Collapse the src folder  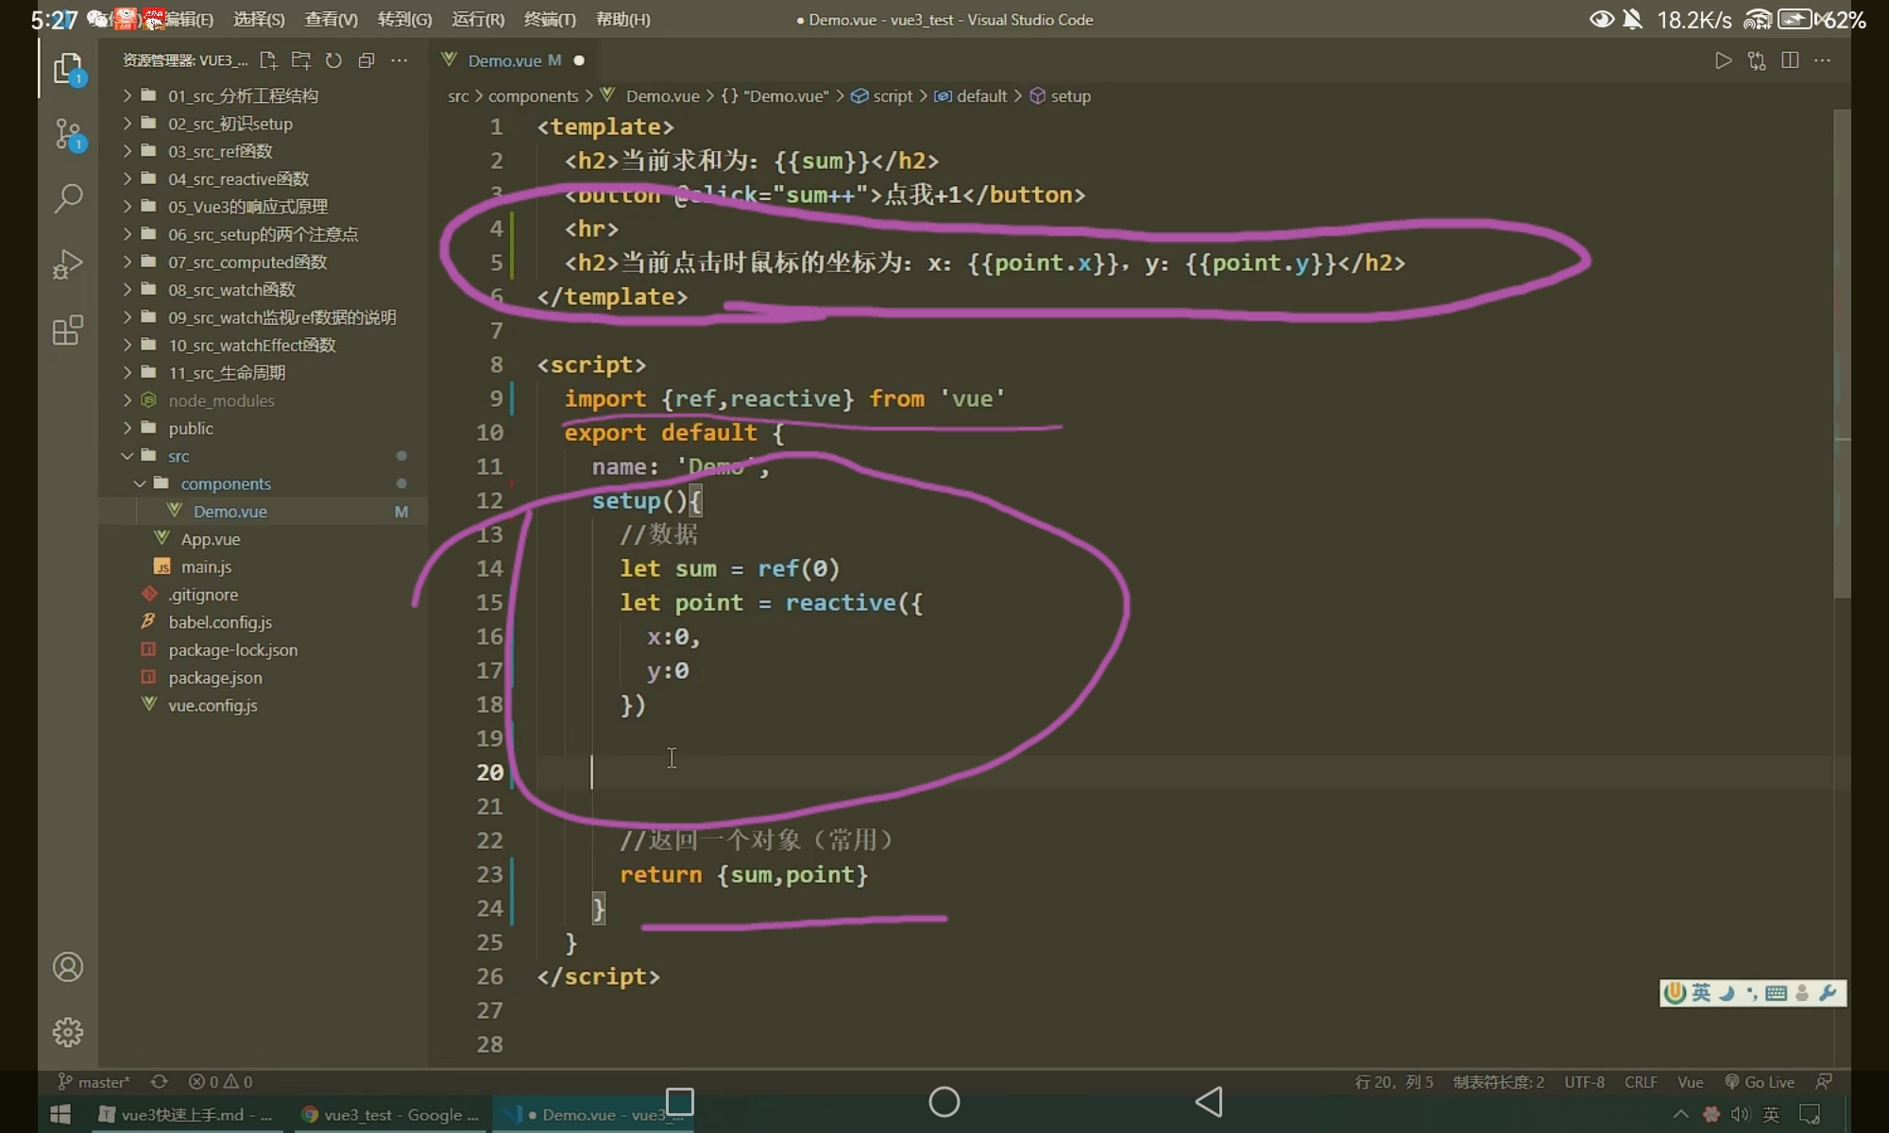pos(179,456)
